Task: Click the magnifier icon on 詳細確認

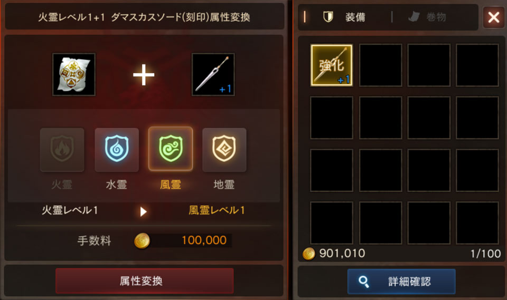Action: (x=364, y=282)
